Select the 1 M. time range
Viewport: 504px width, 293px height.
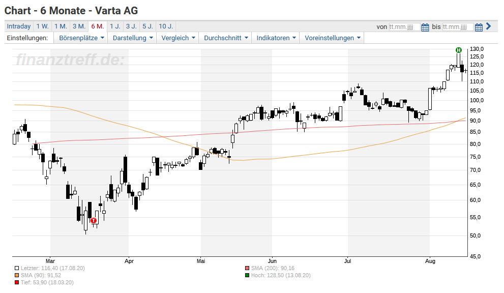61,26
